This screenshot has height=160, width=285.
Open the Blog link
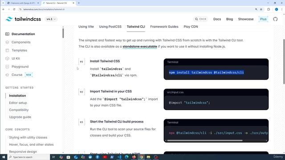tap(229, 19)
